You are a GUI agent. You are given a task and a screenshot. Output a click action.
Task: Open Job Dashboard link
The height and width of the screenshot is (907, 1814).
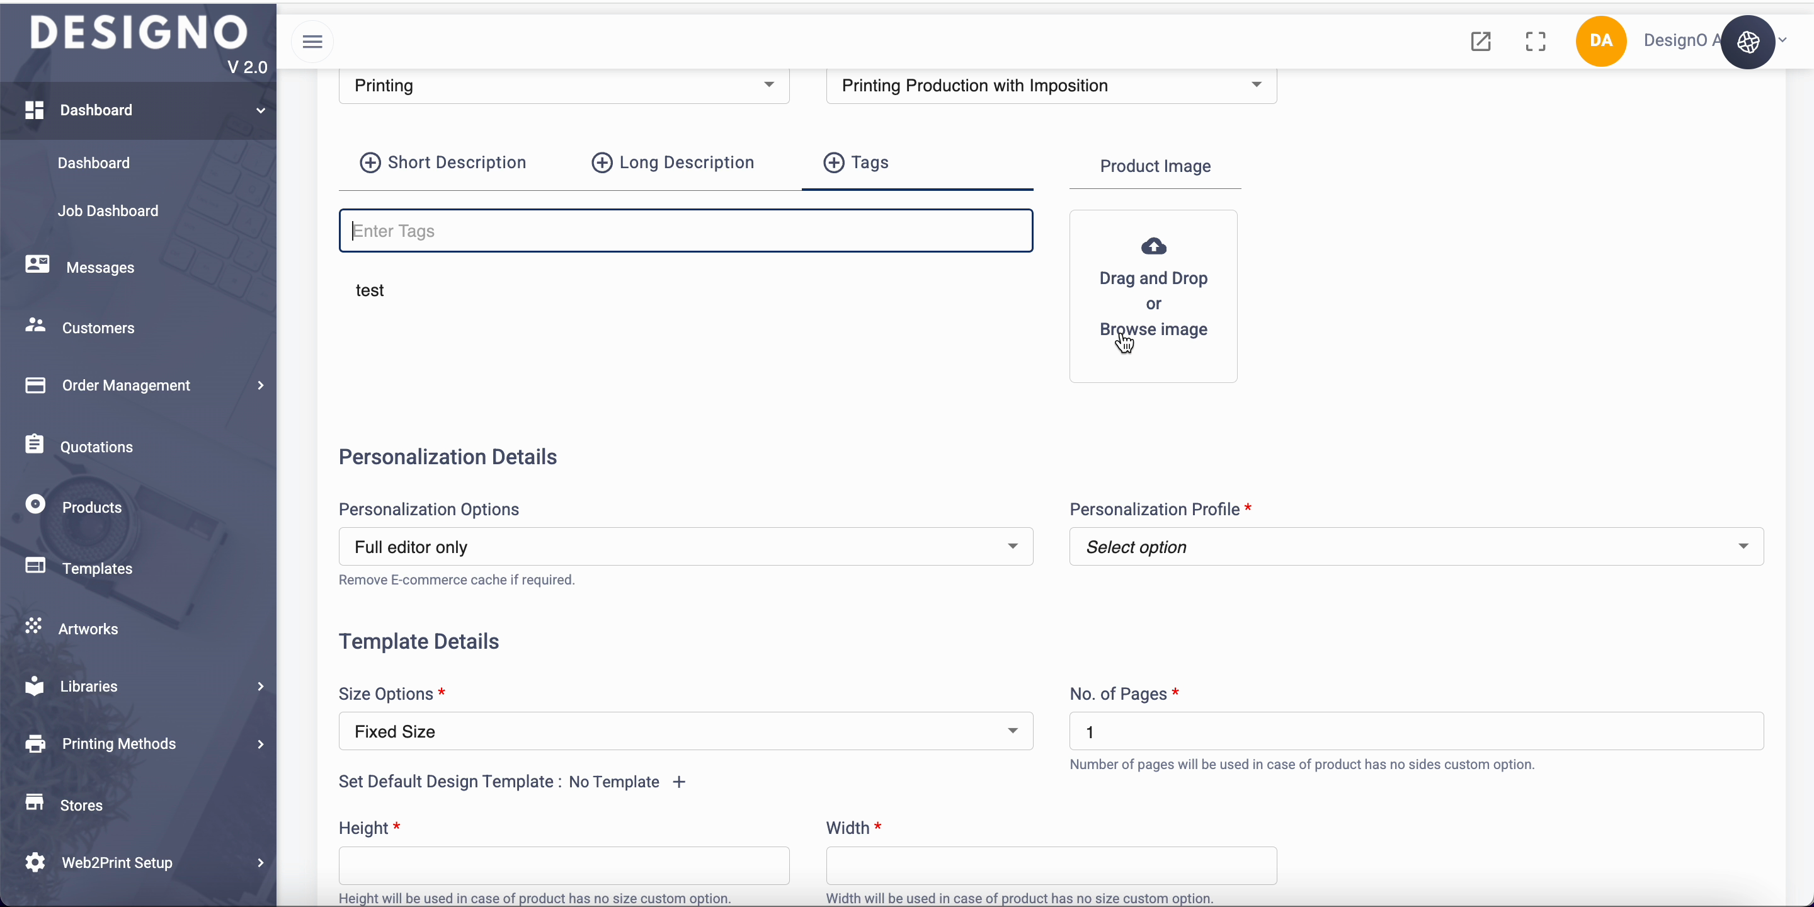(108, 211)
